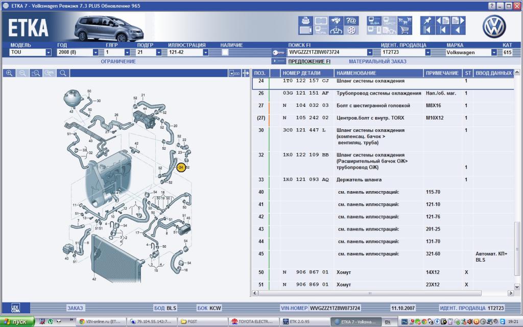Click the multiple shopping carts icon
Viewport: 523px width, 327px height.
tap(405, 20)
